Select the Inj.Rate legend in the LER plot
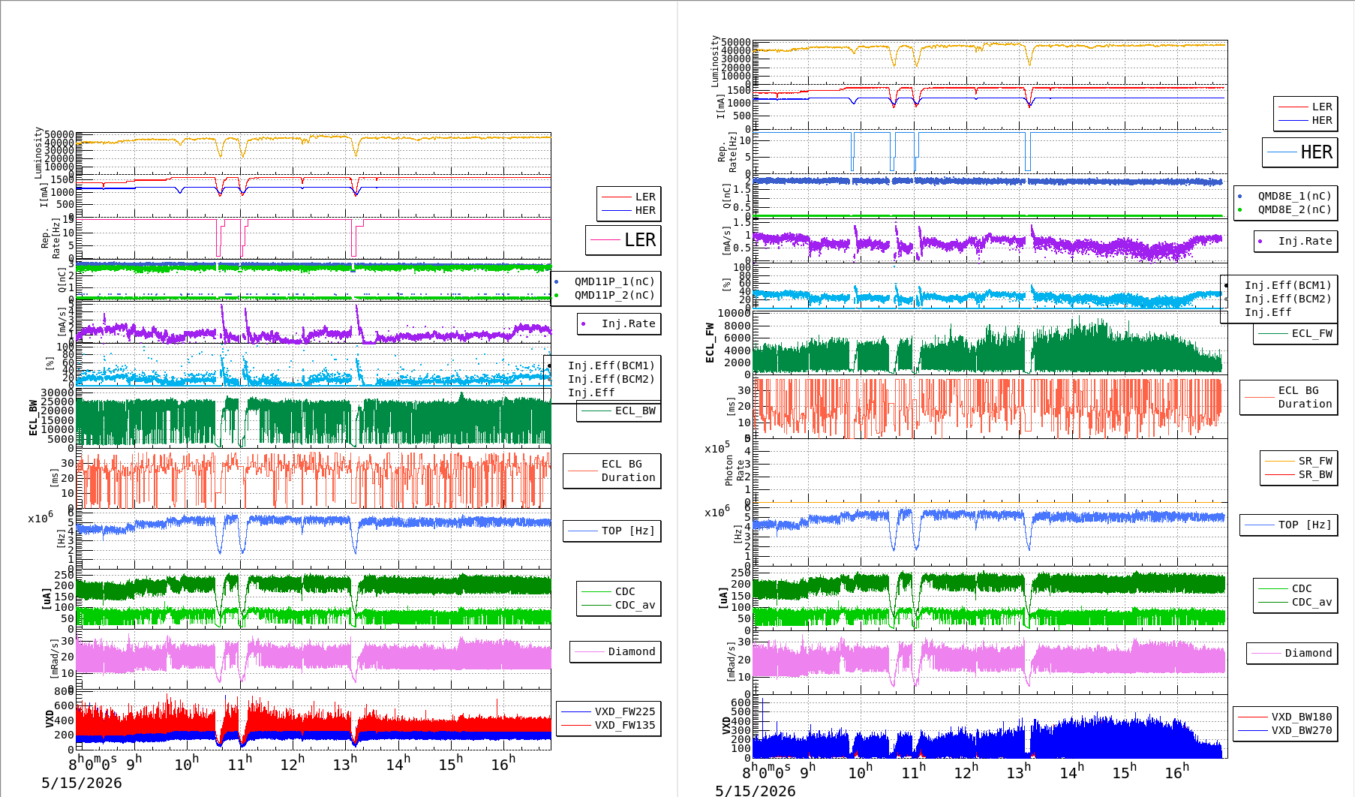 [619, 324]
